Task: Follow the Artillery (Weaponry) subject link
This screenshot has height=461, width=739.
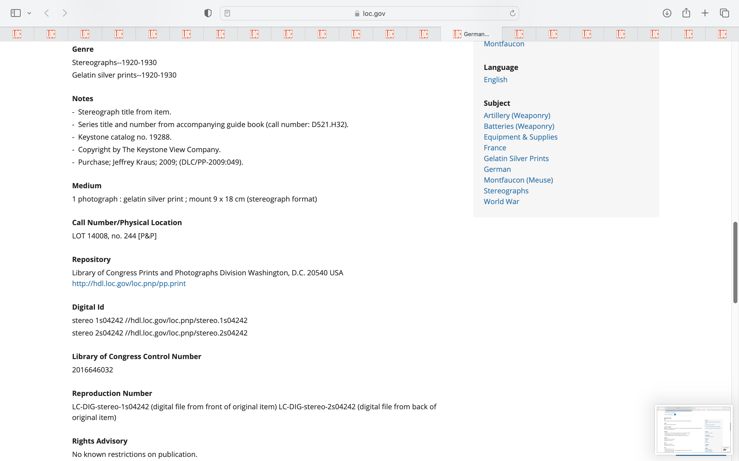Action: (x=517, y=115)
